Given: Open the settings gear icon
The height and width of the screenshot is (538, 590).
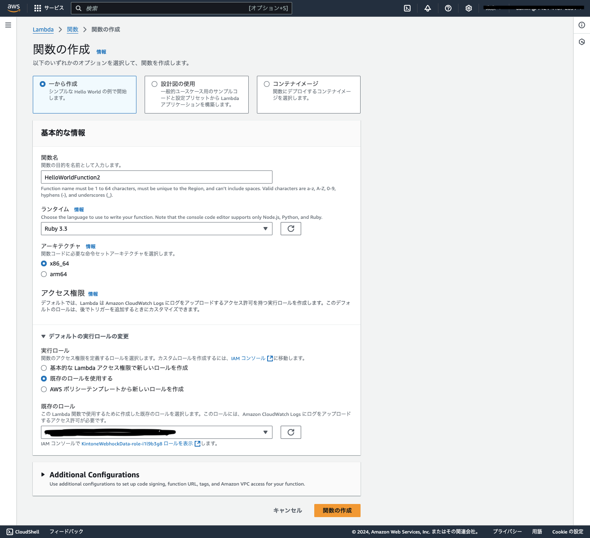Looking at the screenshot, I should [469, 8].
